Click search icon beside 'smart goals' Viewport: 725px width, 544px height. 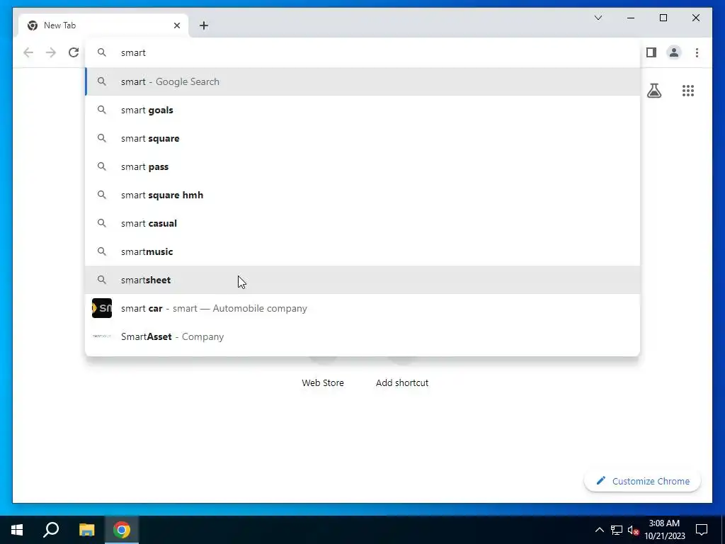(x=102, y=110)
